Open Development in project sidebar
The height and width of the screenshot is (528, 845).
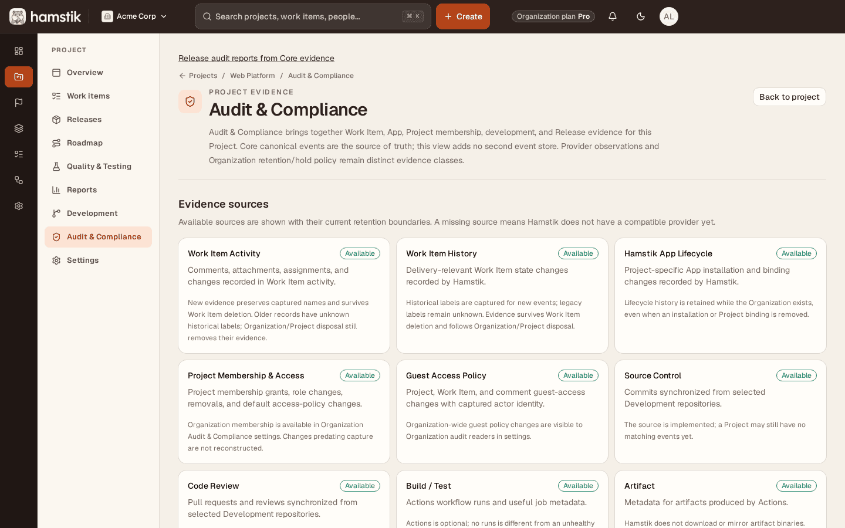(x=98, y=214)
